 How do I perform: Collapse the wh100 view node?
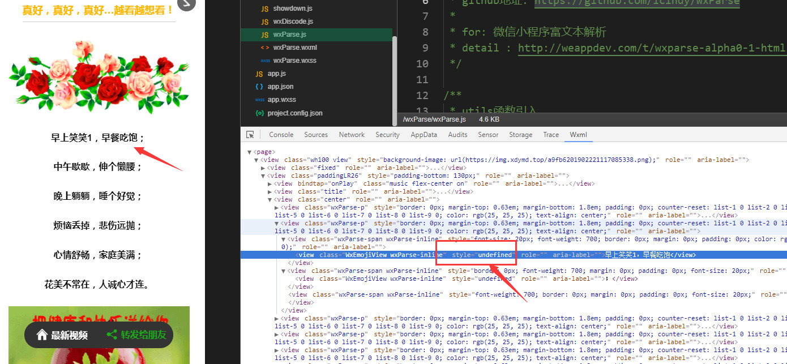pos(256,160)
